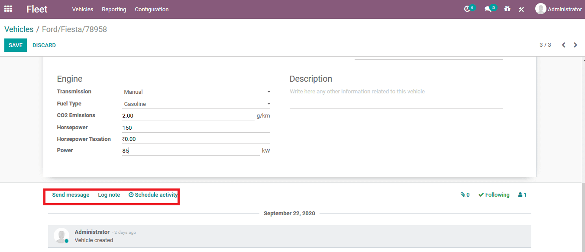Click the Engine section heading
The image size is (585, 252).
70,79
